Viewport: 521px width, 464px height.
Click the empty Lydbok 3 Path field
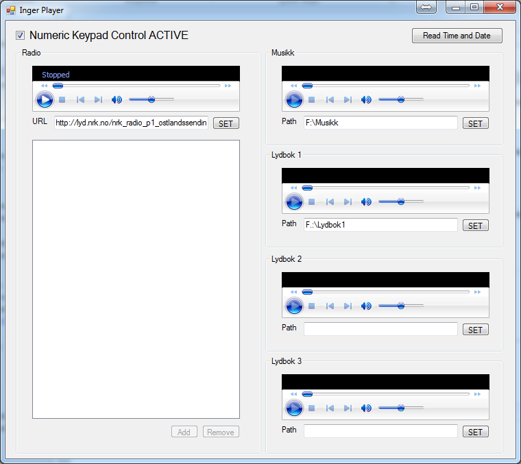coord(380,431)
